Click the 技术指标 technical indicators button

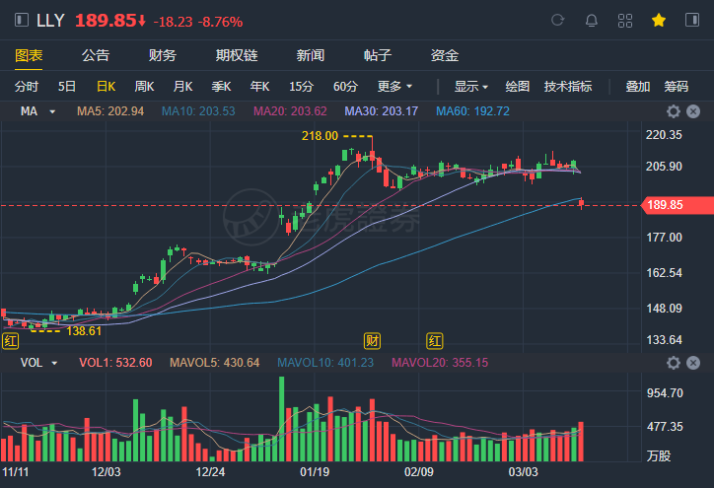click(568, 87)
